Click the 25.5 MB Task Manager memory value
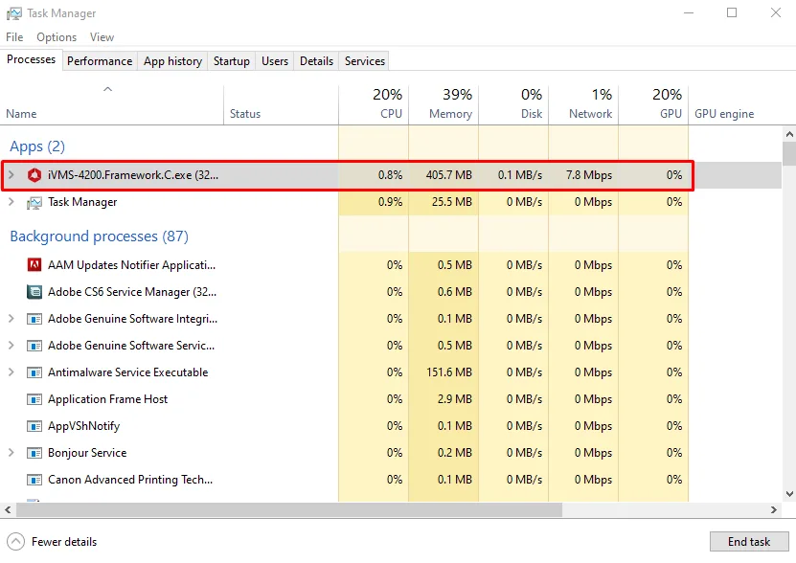The width and height of the screenshot is (796, 563). coord(452,202)
